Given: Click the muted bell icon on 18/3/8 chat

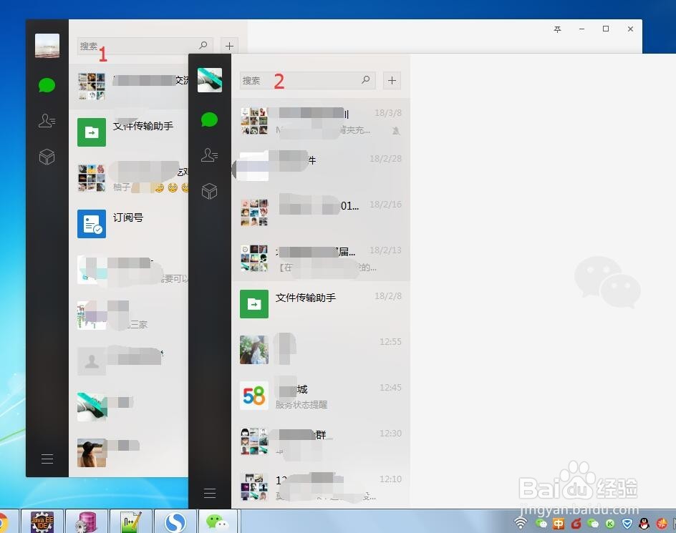Looking at the screenshot, I should [x=396, y=130].
